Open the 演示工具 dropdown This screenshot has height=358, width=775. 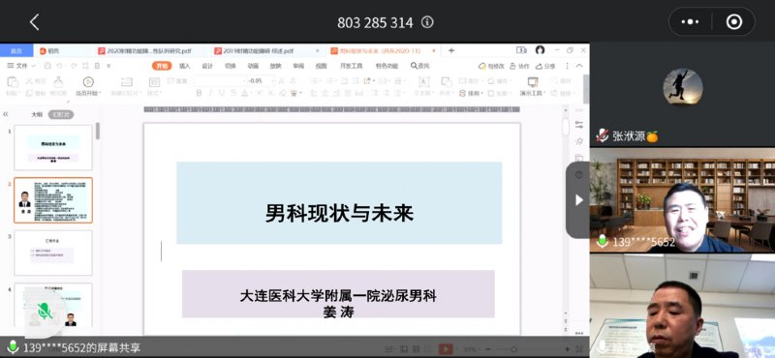[x=532, y=93]
